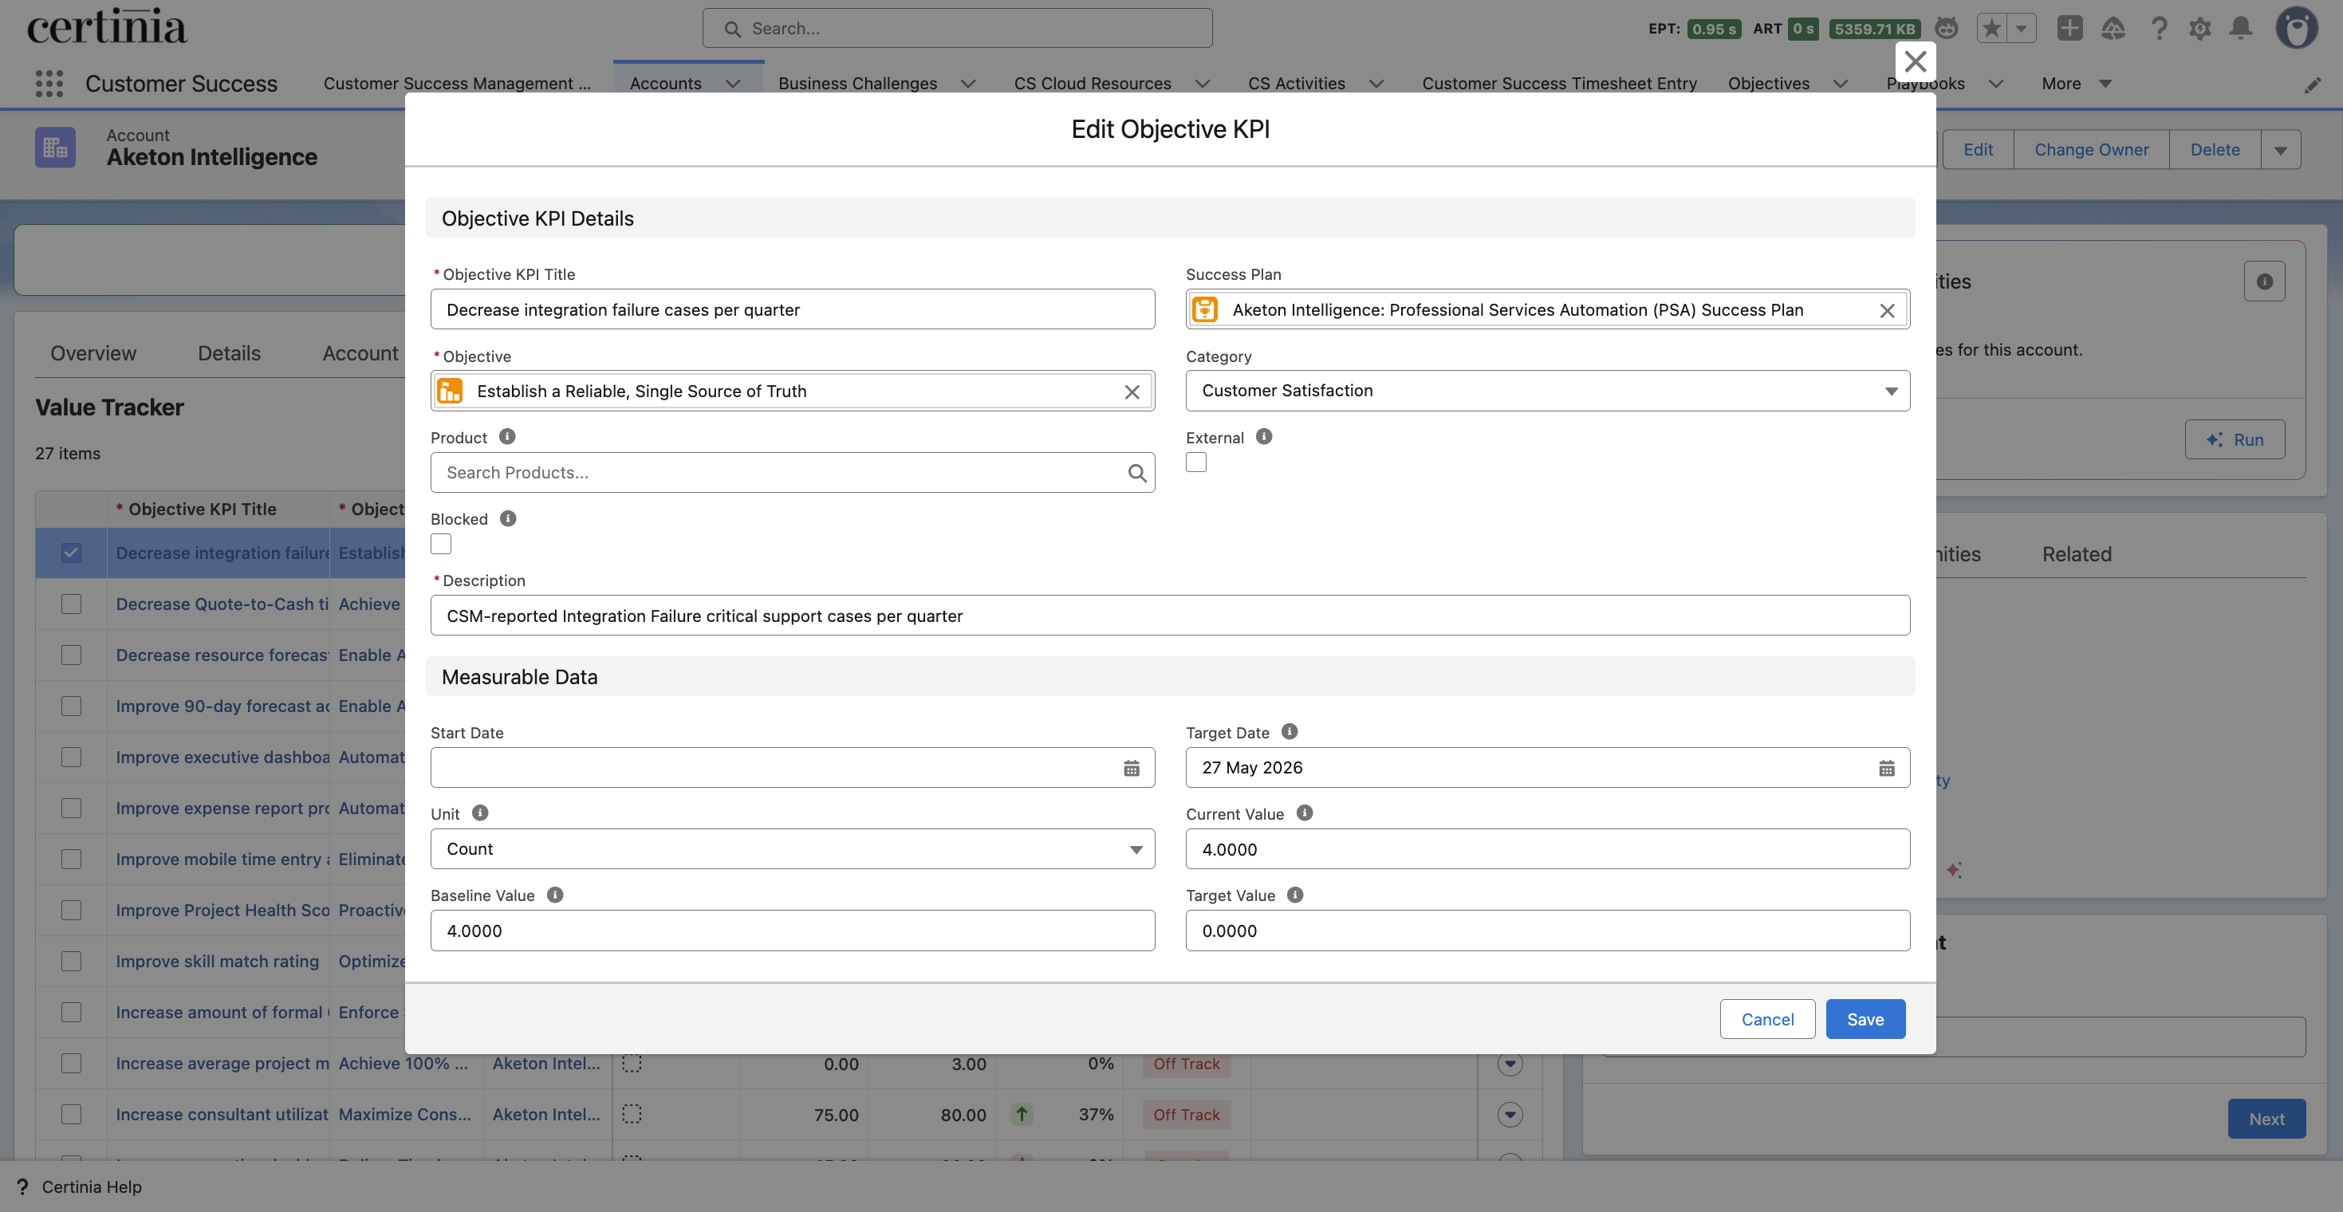The width and height of the screenshot is (2343, 1212).
Task: Expand the Objectives tab chevron
Action: (x=1840, y=84)
